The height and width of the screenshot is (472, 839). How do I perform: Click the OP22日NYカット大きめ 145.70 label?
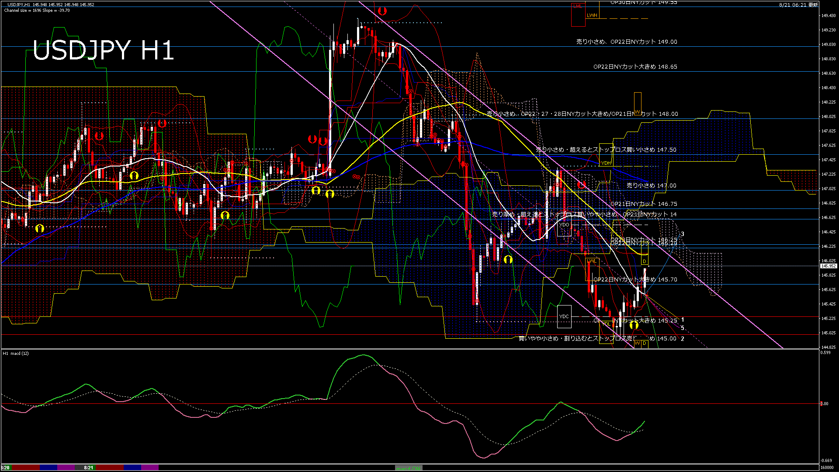click(x=635, y=280)
